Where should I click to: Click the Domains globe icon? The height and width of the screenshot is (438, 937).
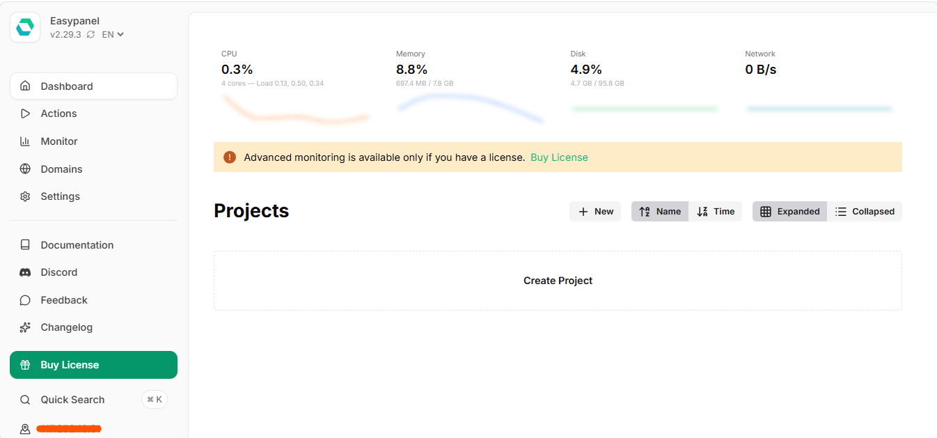tap(25, 169)
